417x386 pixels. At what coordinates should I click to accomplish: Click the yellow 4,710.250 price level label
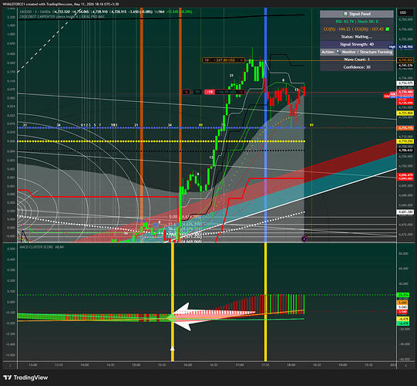tap(405, 141)
